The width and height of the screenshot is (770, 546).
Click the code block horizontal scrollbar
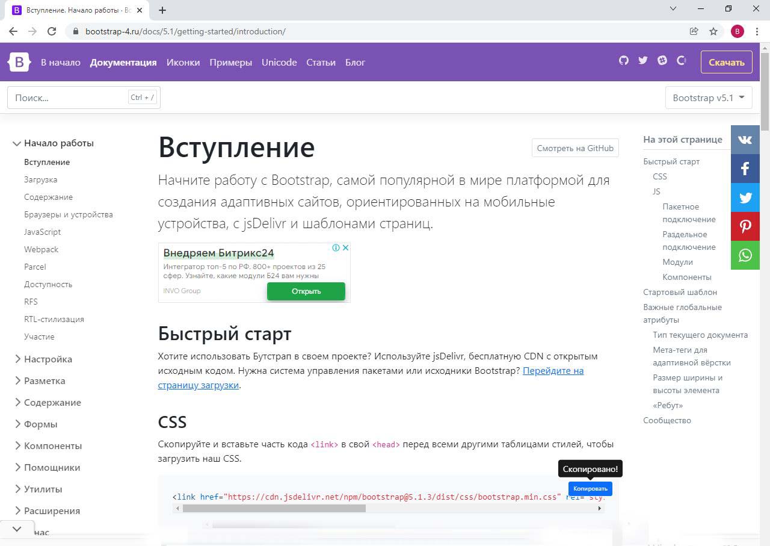click(x=274, y=508)
